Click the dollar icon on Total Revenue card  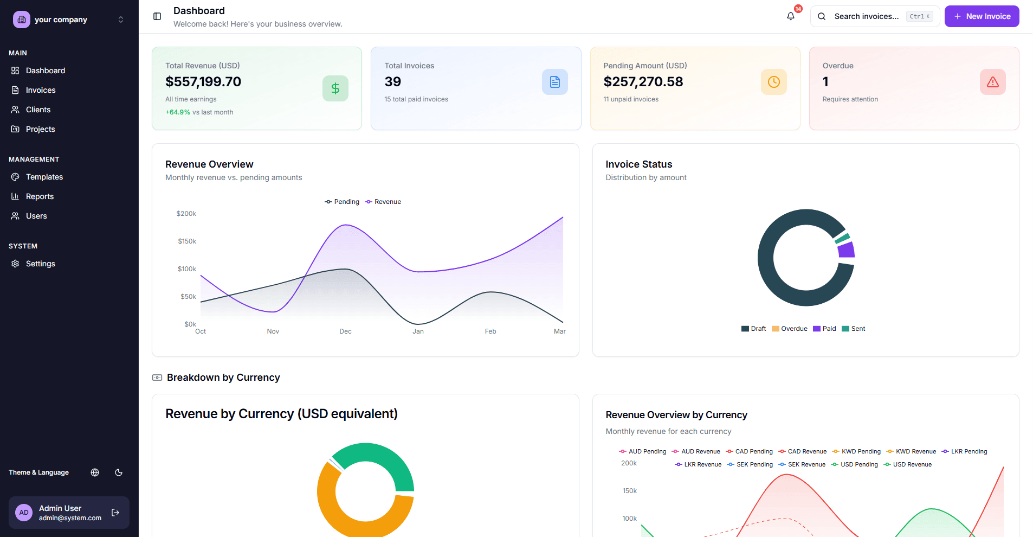coord(335,88)
